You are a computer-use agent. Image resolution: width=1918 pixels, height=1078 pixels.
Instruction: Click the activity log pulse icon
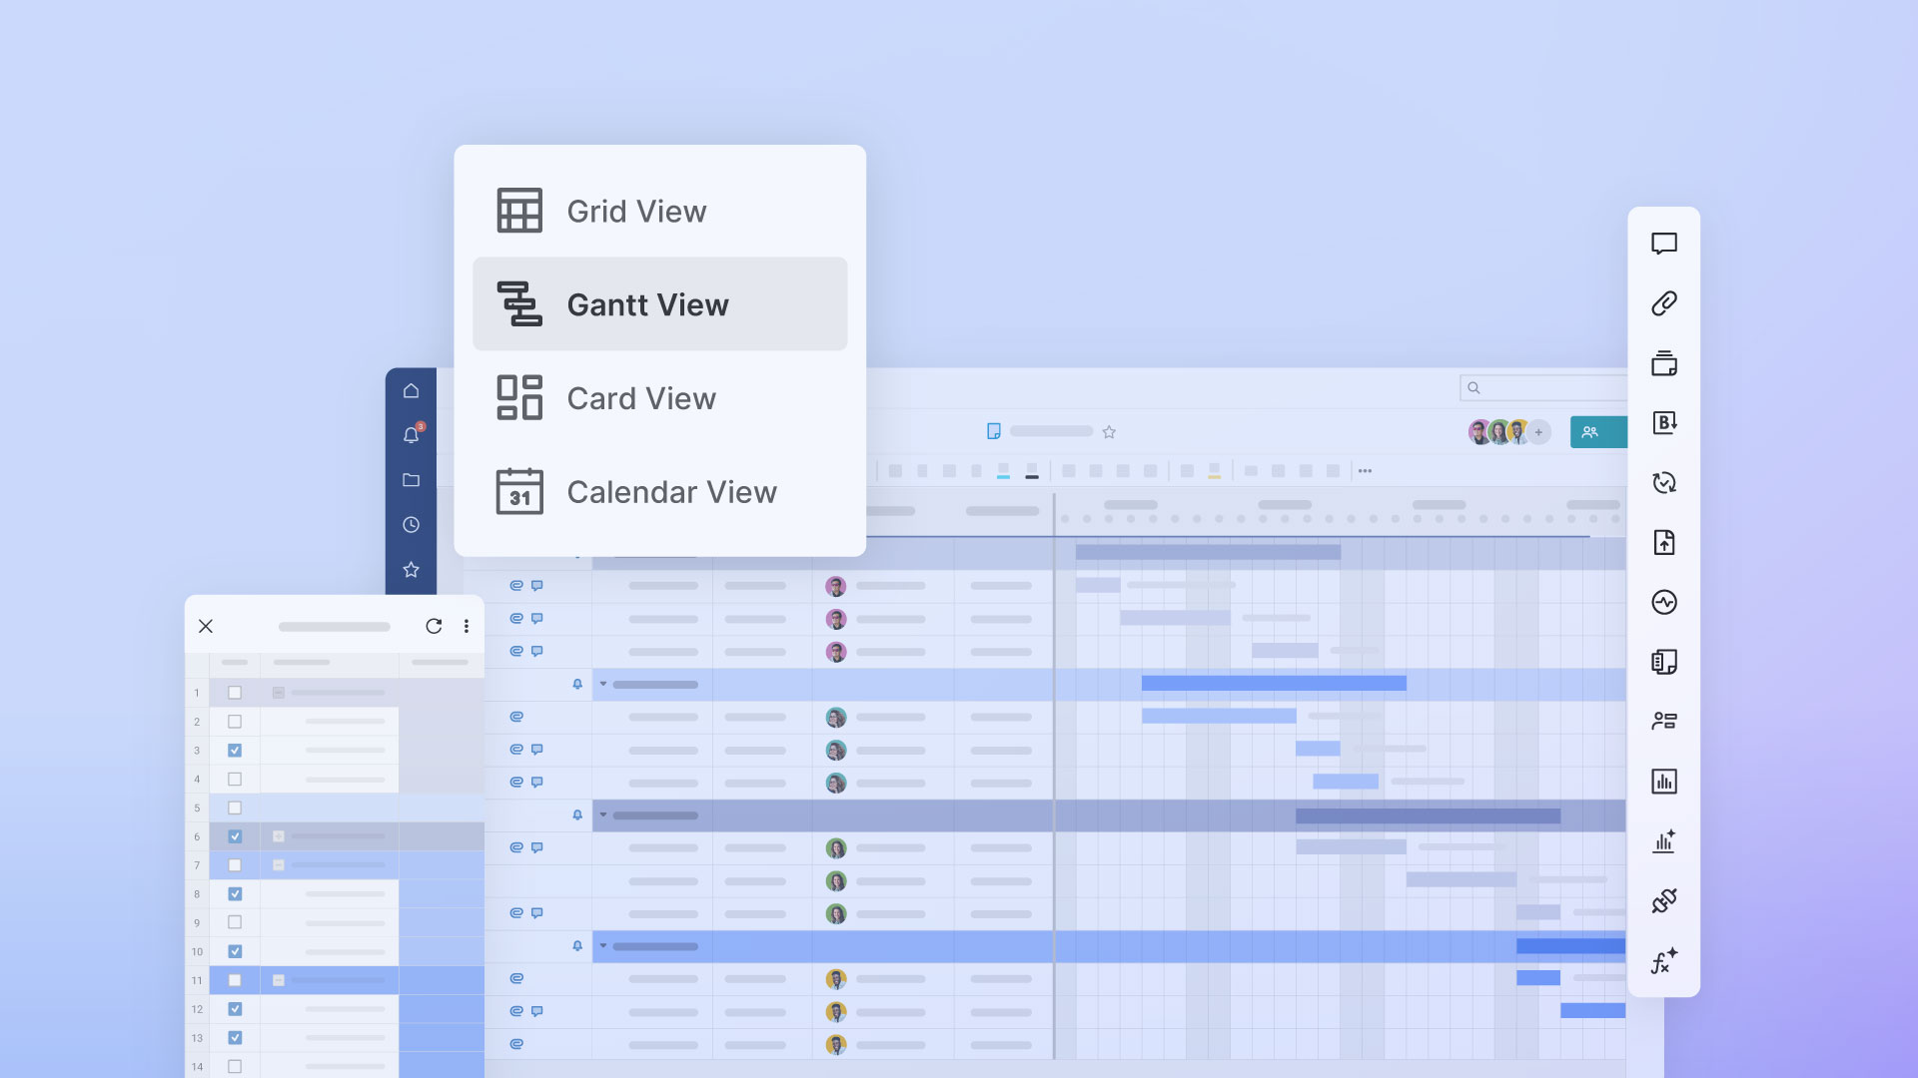point(1663,602)
